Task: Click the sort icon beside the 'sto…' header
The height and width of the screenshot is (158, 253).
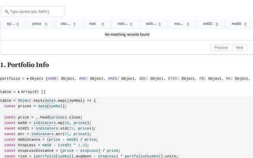Action: click(x=75, y=24)
